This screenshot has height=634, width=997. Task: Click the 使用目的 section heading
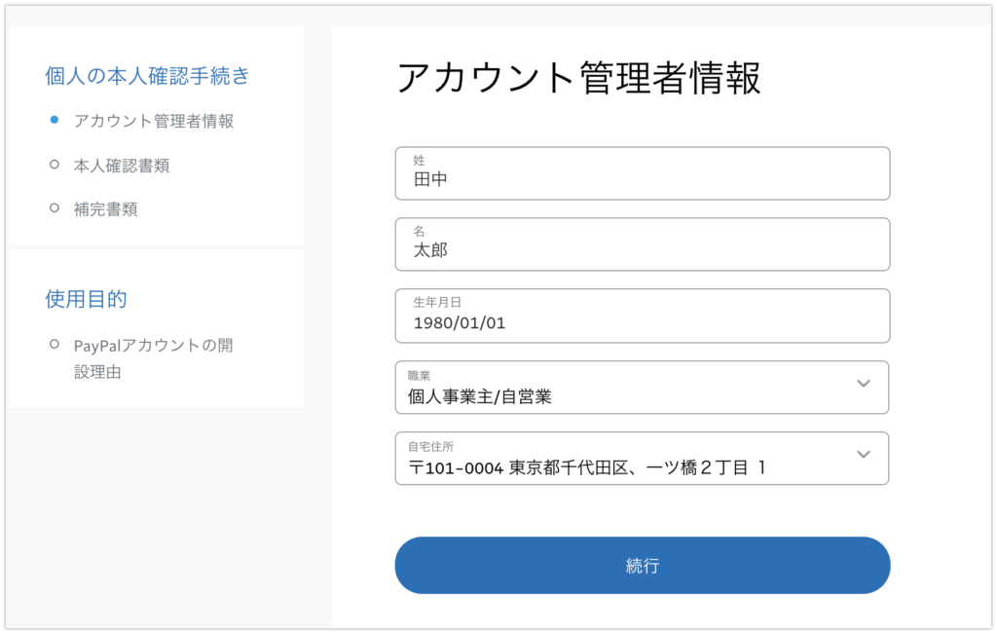point(86,299)
